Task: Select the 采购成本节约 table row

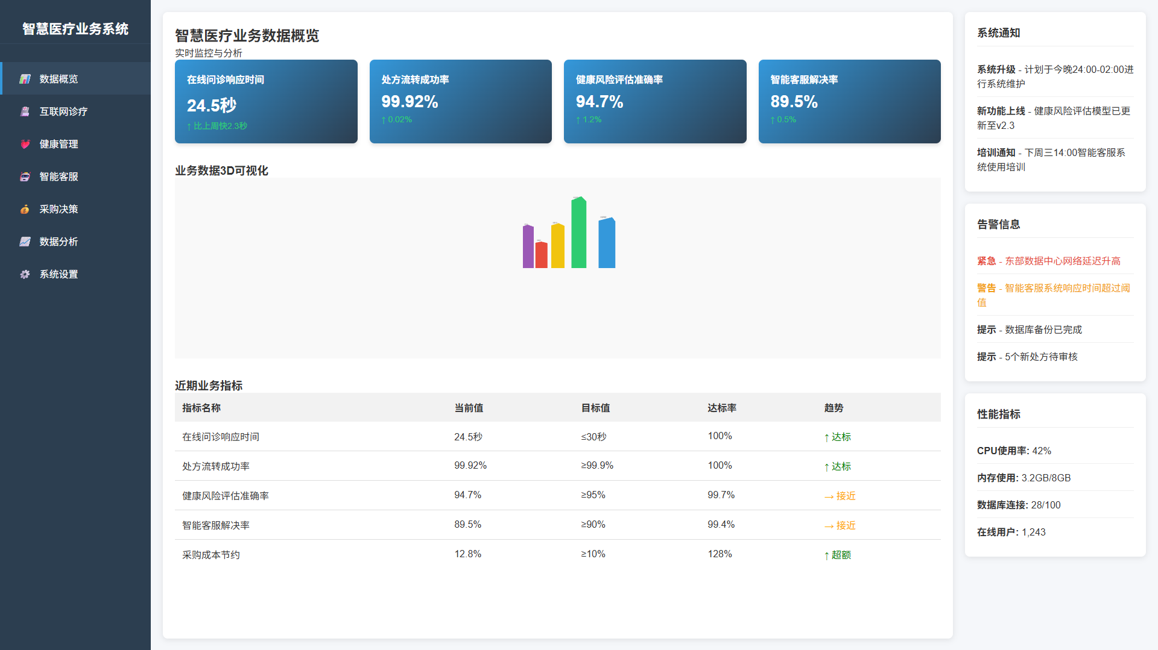Action: (557, 554)
